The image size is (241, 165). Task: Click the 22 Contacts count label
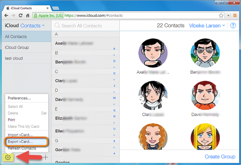(x=170, y=25)
